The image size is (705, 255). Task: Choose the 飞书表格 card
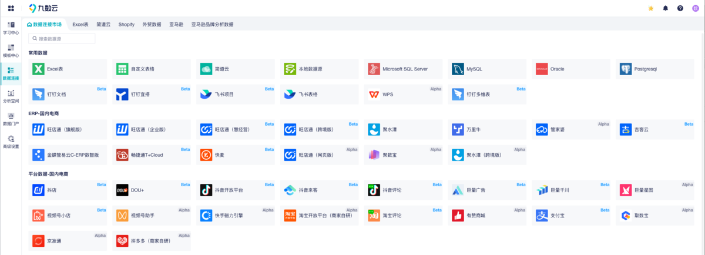pos(320,94)
